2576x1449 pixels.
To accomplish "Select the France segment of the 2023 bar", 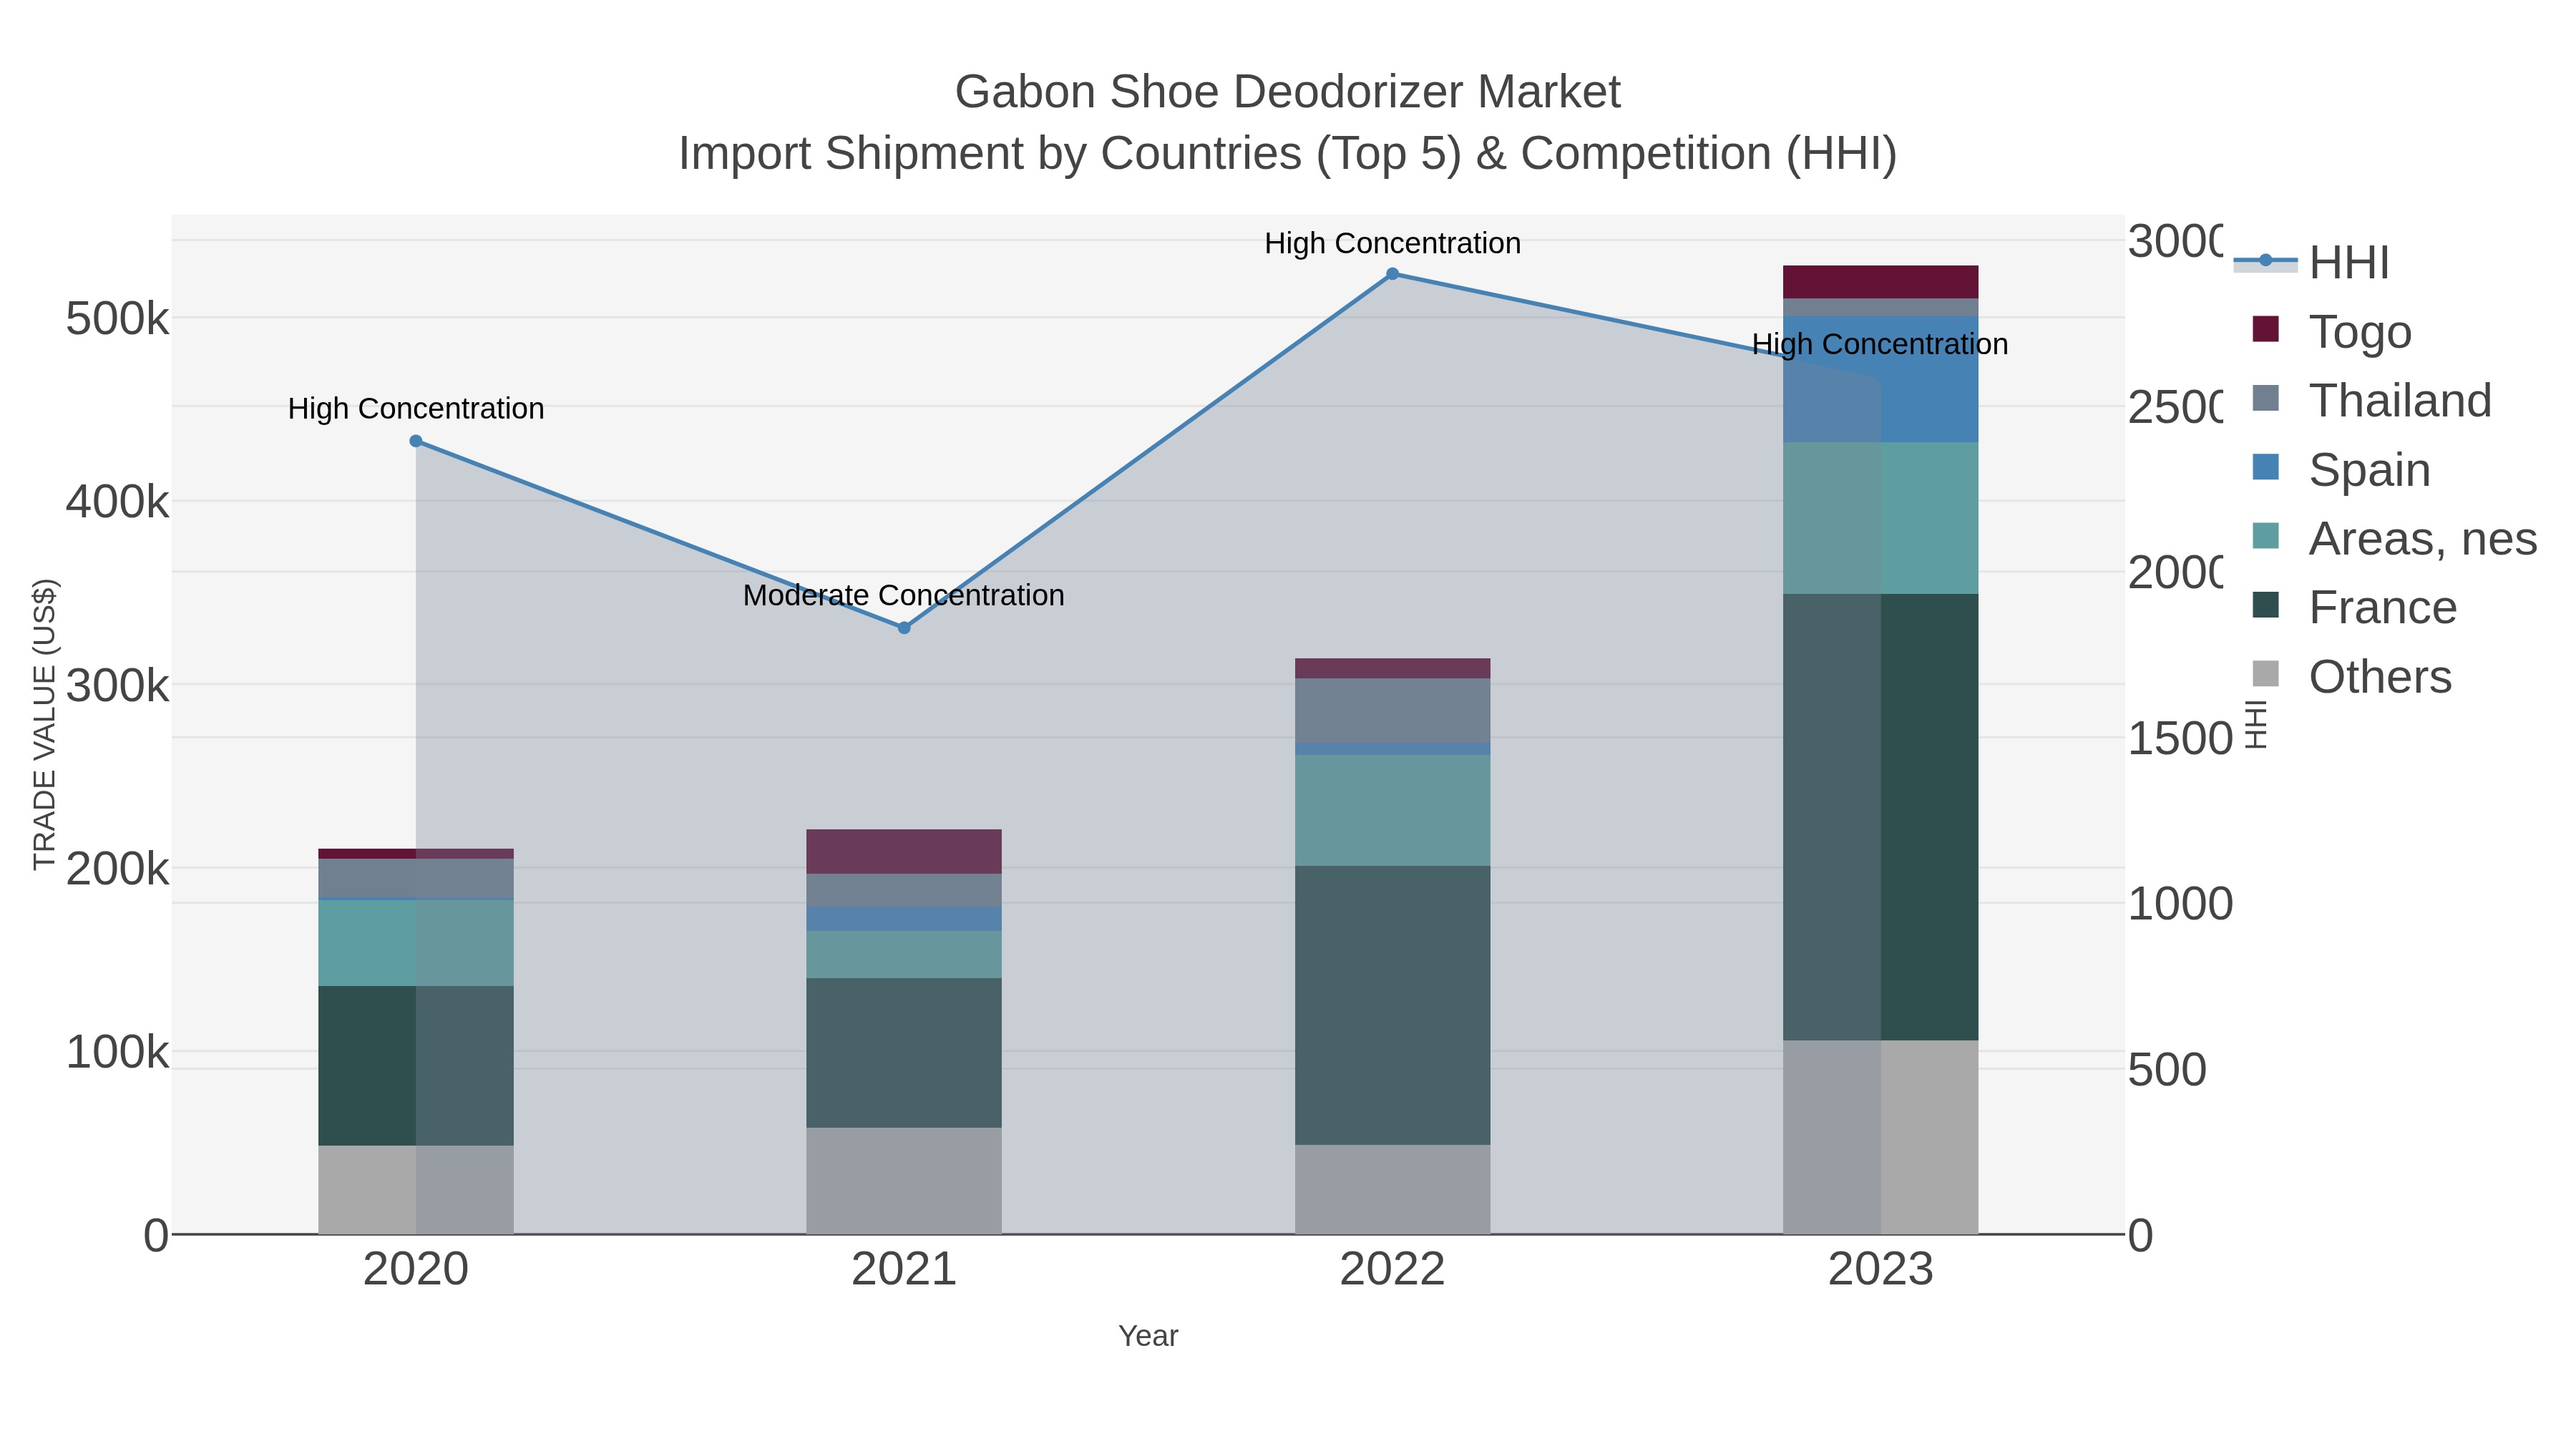I will click(x=1880, y=817).
